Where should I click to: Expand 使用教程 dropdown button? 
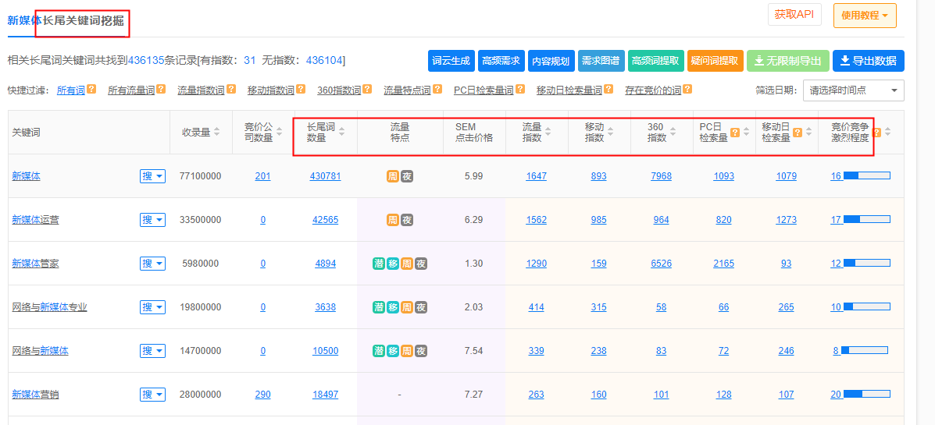point(865,16)
